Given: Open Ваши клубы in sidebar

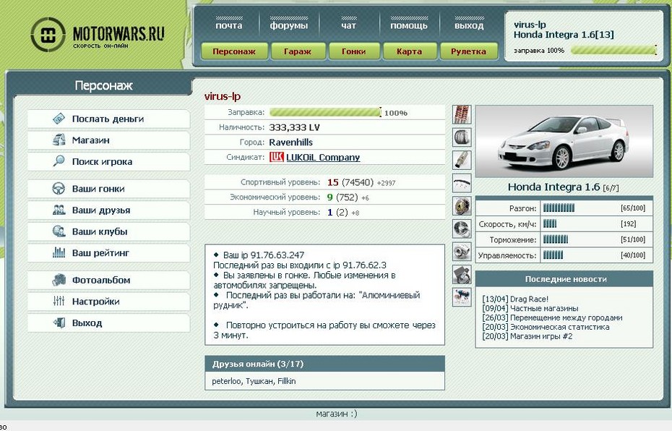Looking at the screenshot, I should tap(109, 231).
